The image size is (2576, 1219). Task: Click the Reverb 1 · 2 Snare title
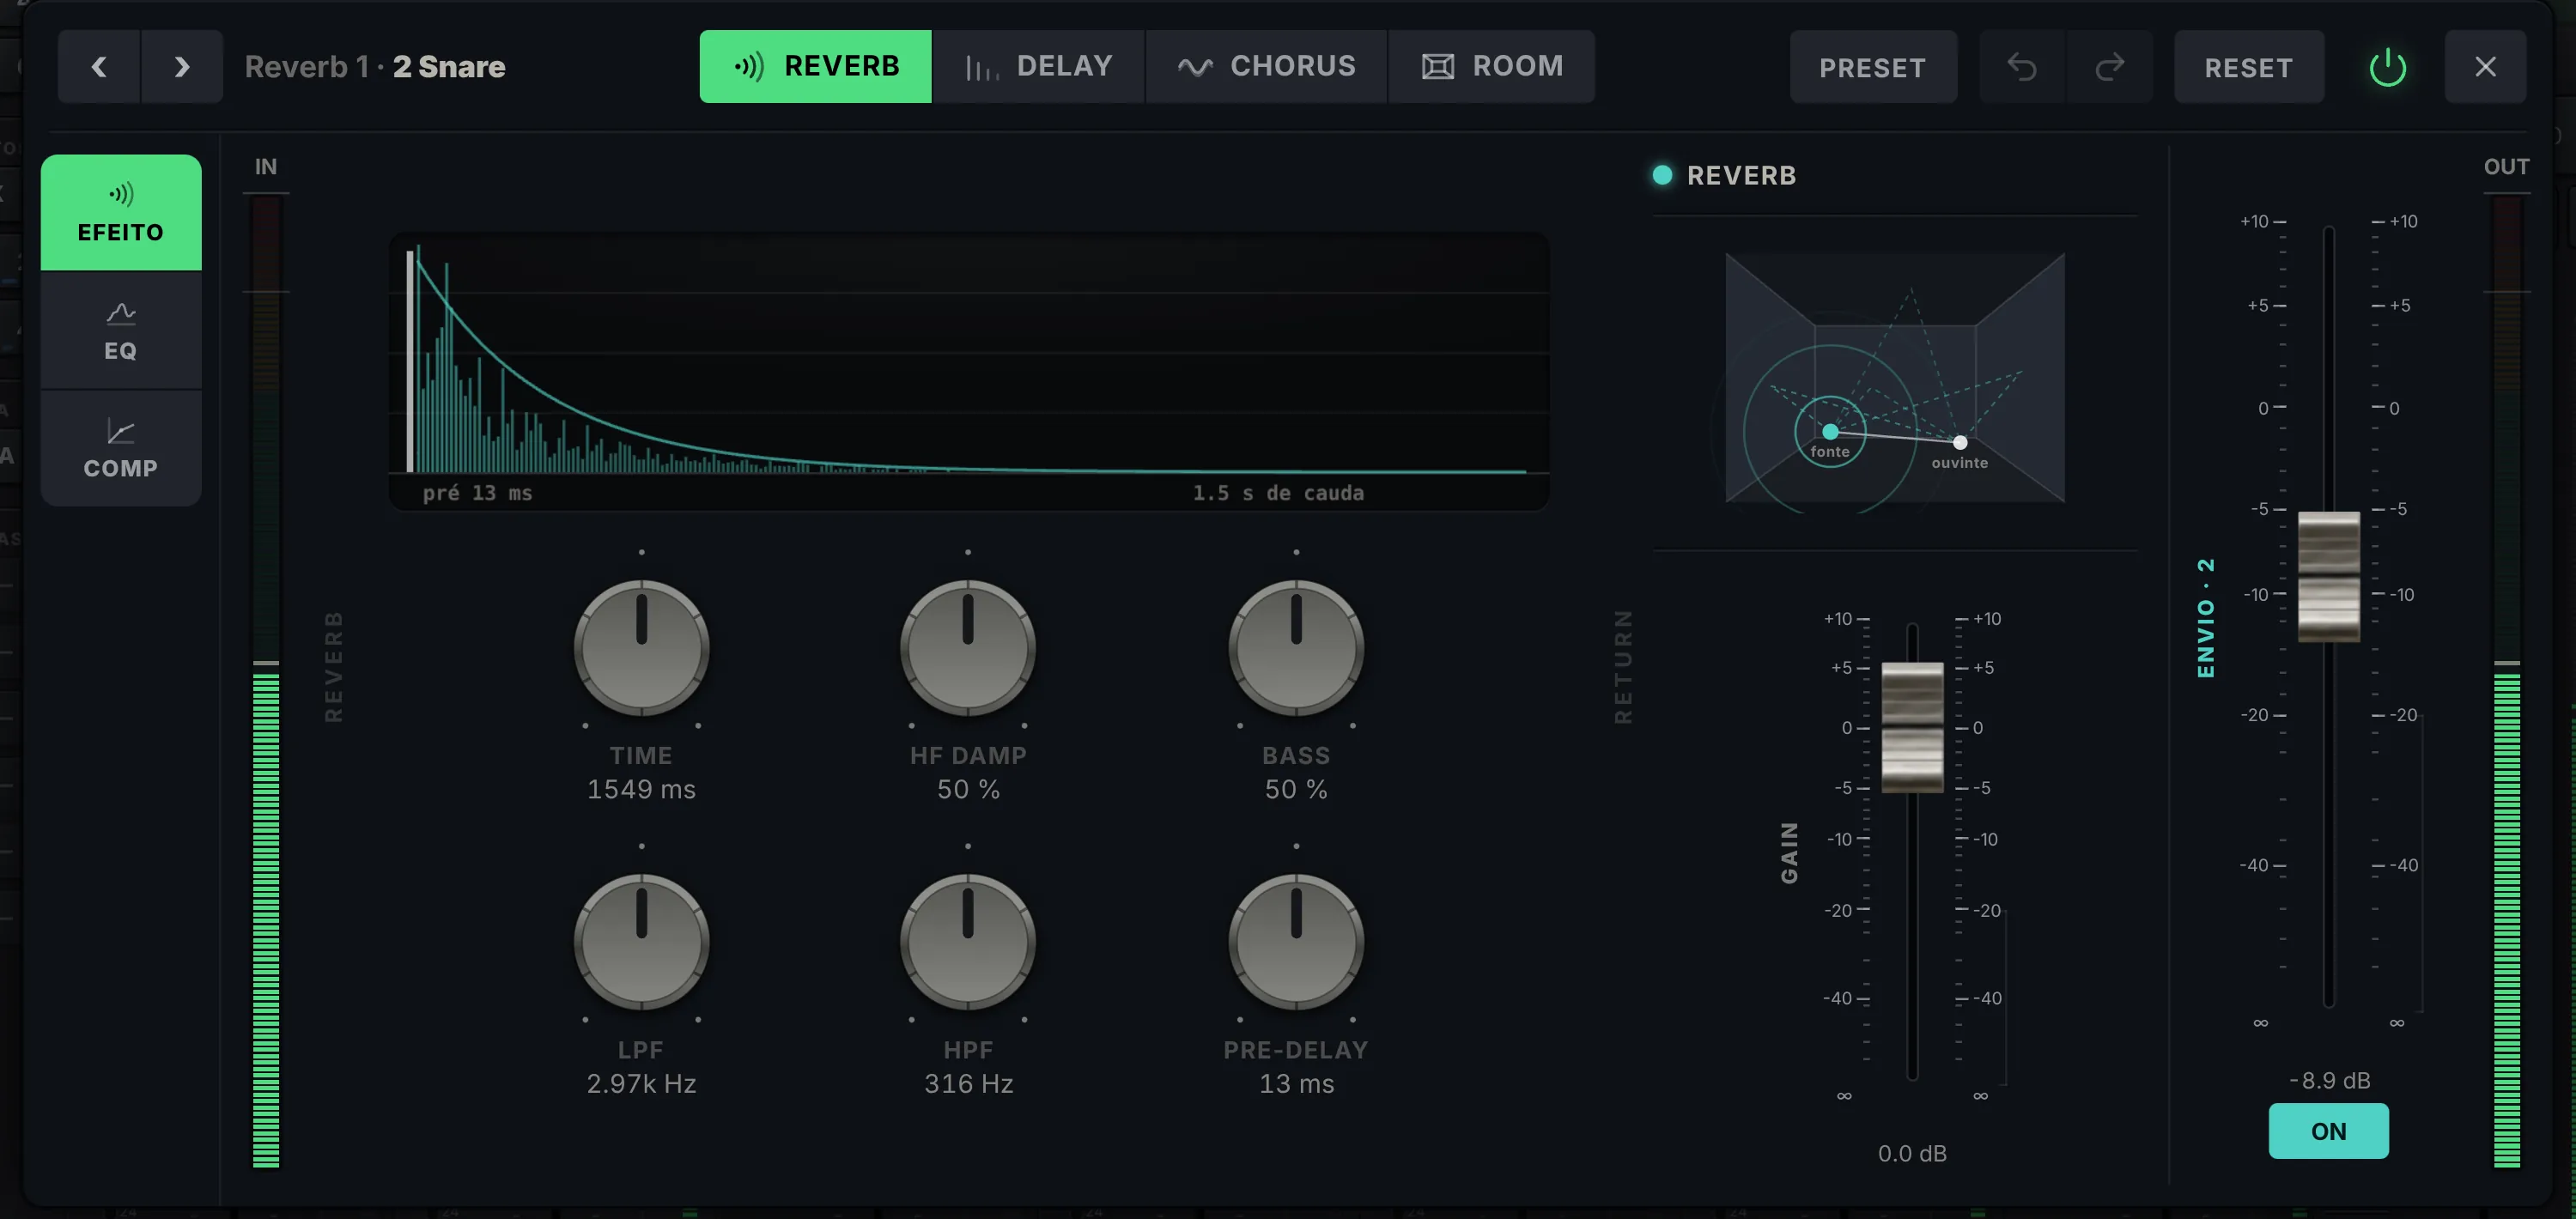click(375, 67)
